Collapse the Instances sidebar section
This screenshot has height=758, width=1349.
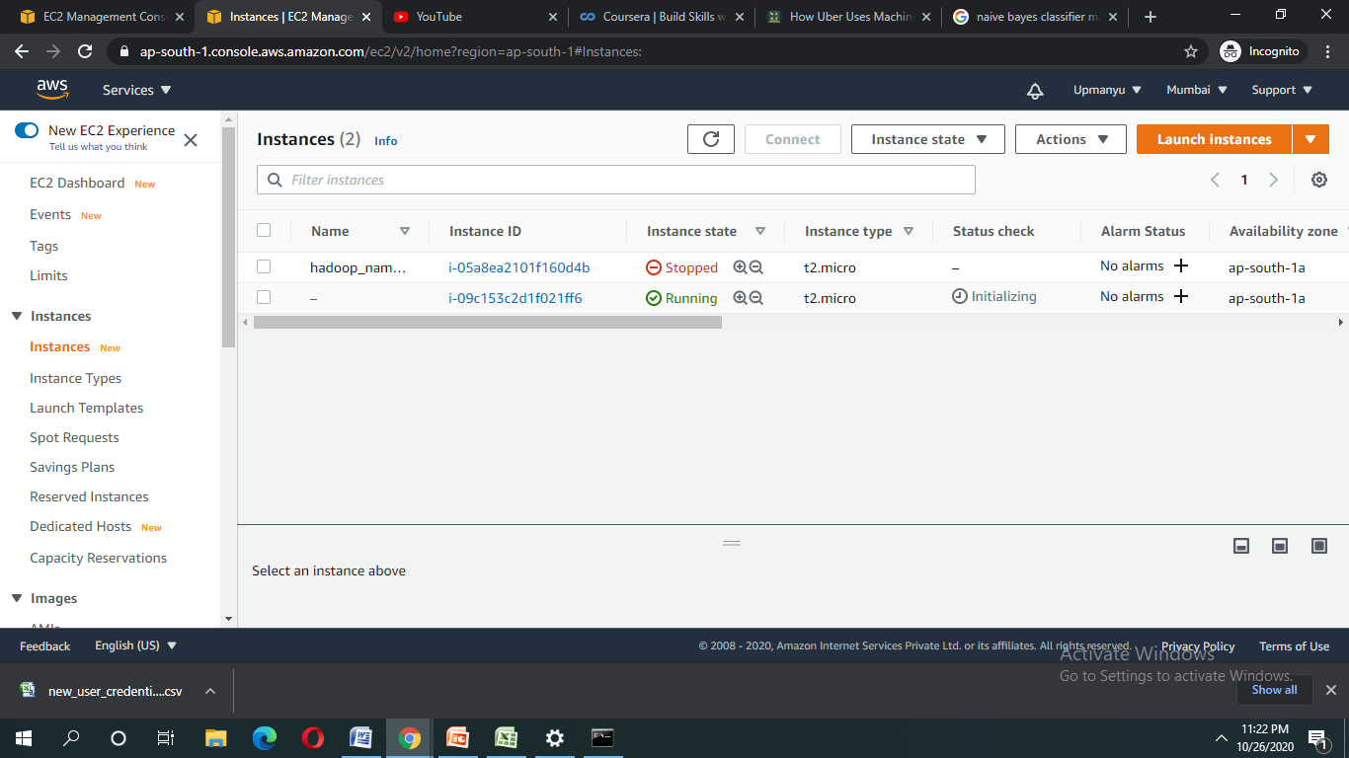17,316
